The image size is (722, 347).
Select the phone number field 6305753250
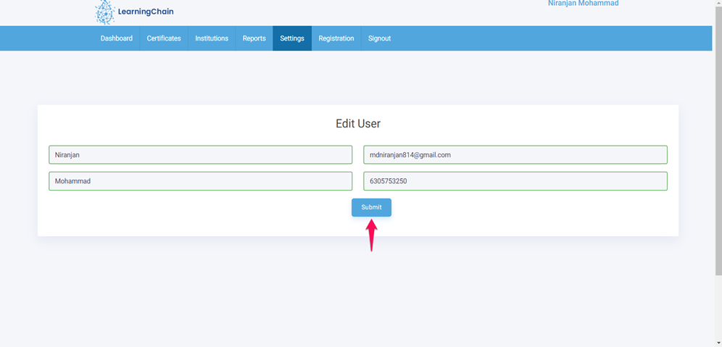point(515,181)
